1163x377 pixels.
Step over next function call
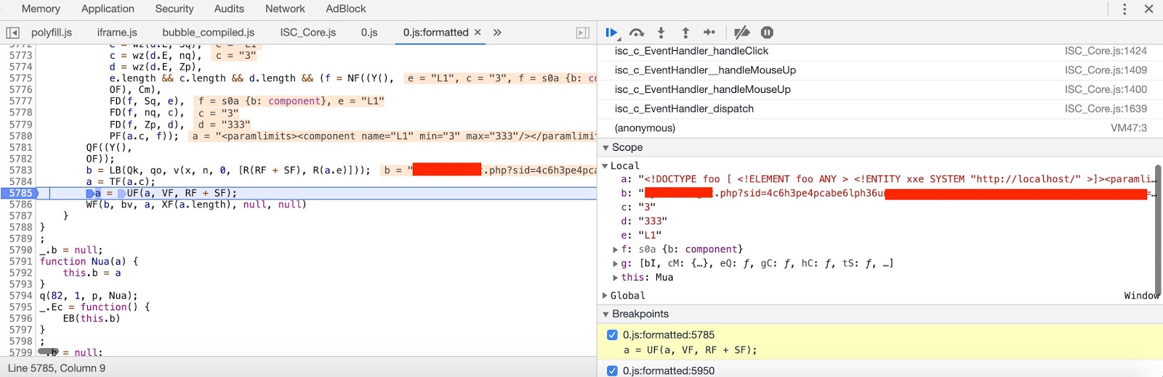point(637,33)
